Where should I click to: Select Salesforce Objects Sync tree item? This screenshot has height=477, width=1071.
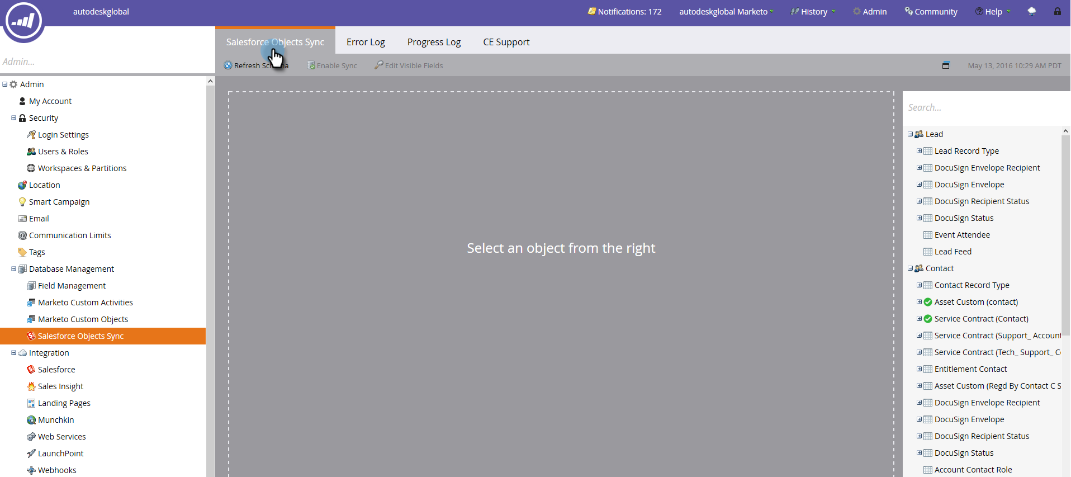coord(103,336)
